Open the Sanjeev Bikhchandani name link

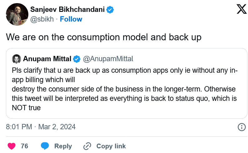point(67,9)
